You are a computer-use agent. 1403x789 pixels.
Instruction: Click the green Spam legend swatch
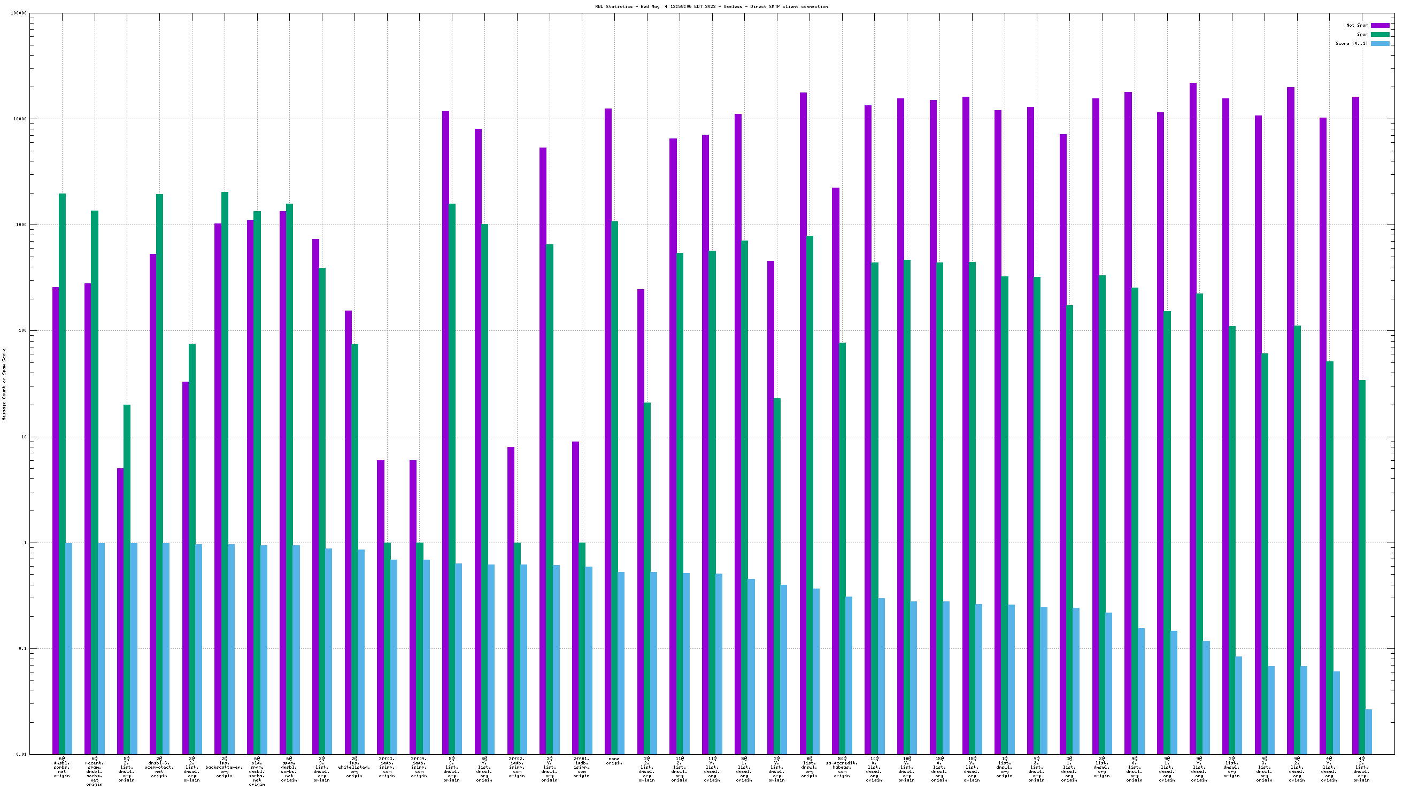(x=1379, y=34)
